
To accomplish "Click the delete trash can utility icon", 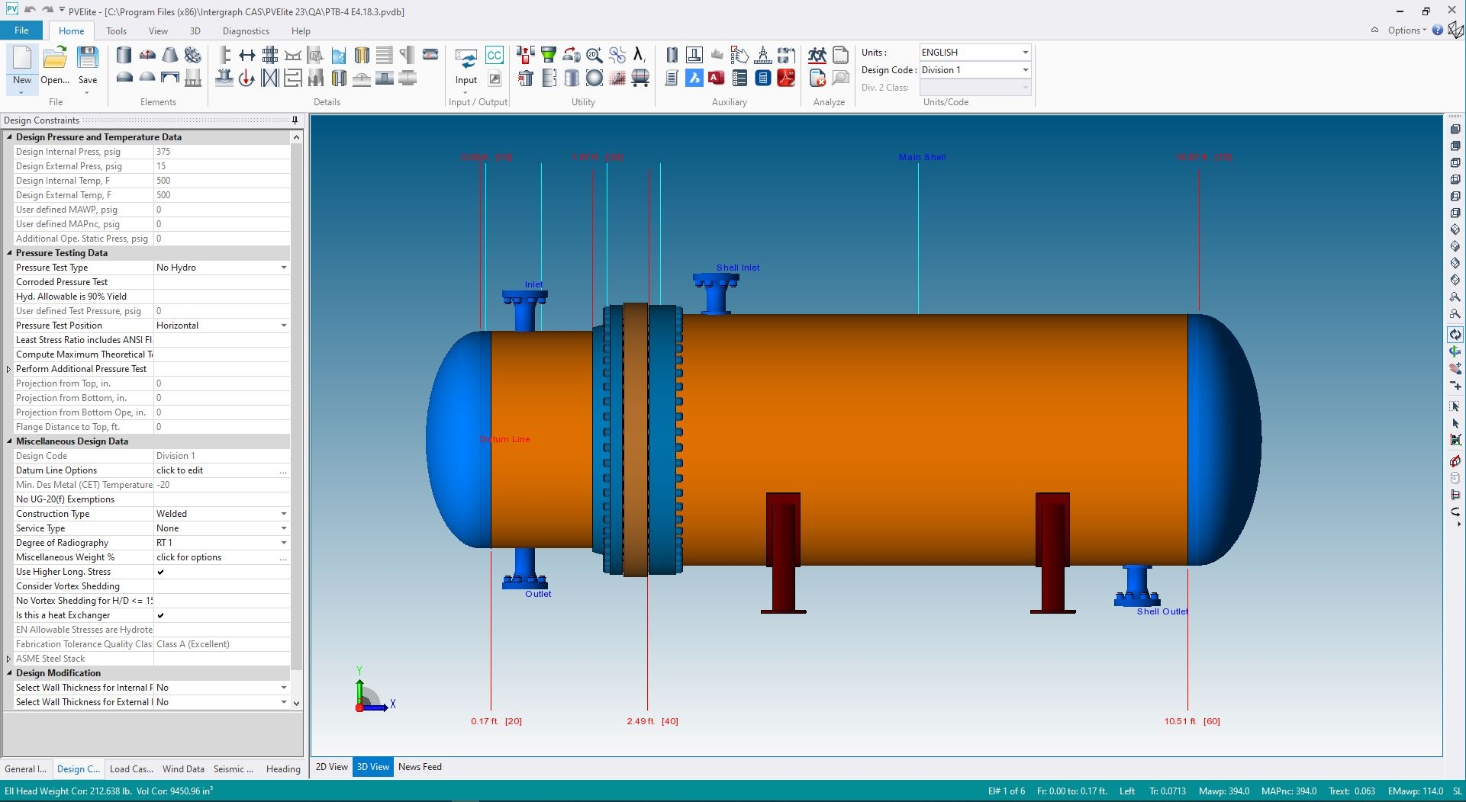I will tap(525, 78).
